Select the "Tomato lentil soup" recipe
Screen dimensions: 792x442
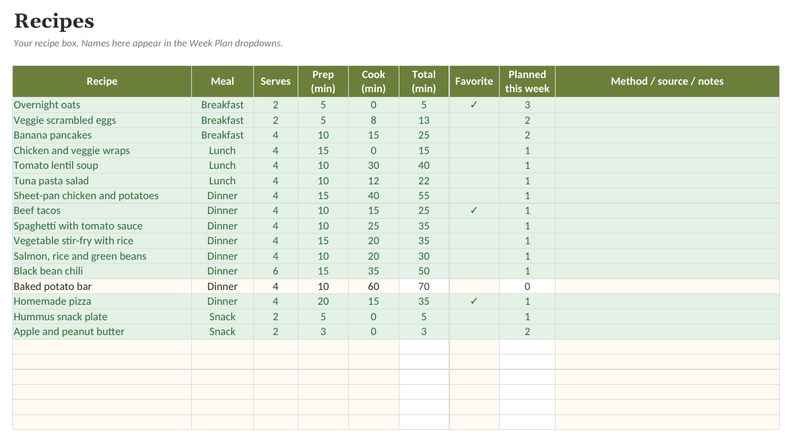(x=102, y=165)
